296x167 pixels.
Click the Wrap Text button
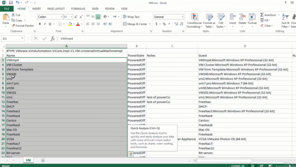(x=131, y=17)
